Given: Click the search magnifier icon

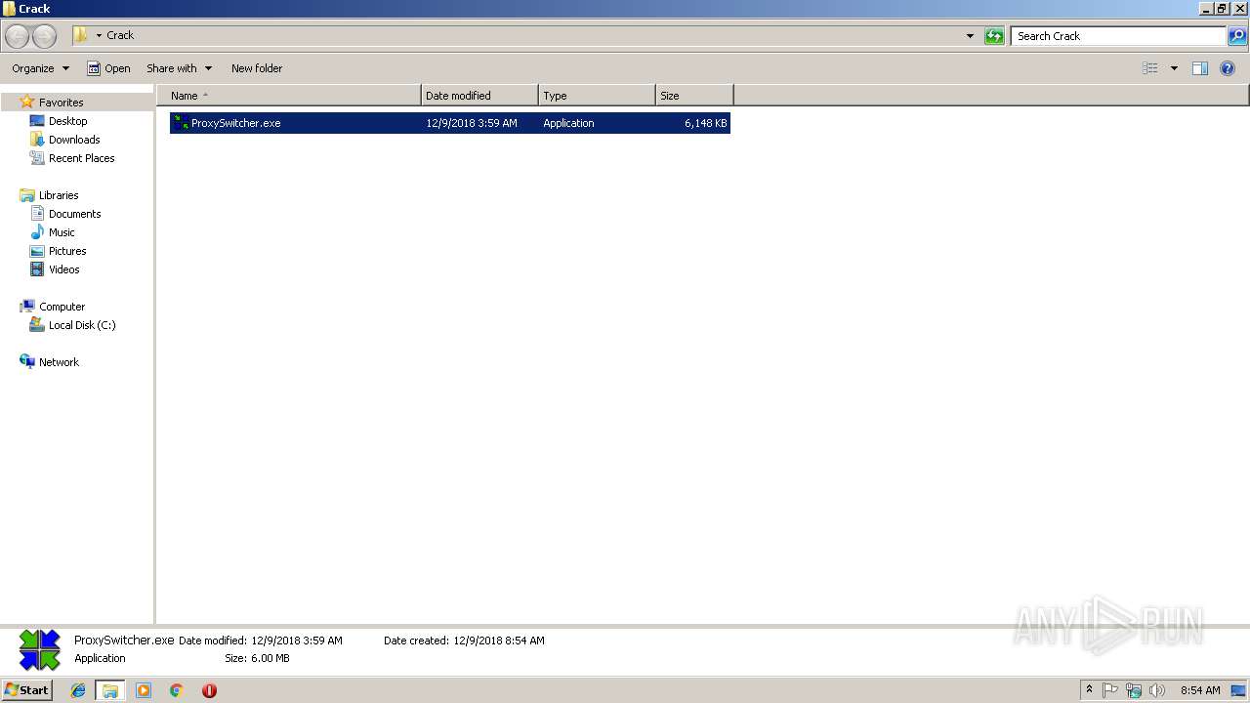Looking at the screenshot, I should click(x=1237, y=36).
